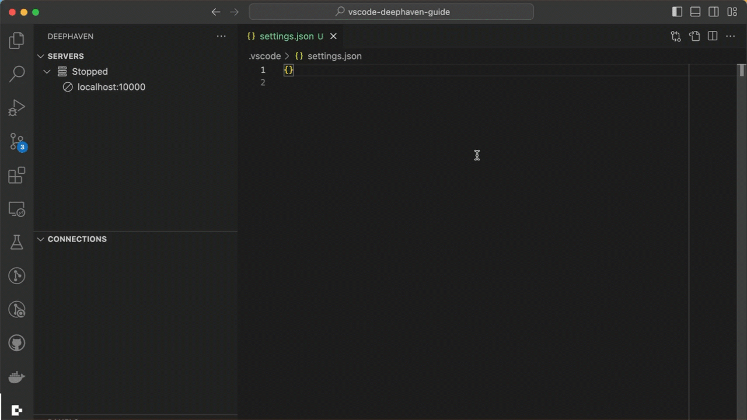
Task: Click the vscode-deephaven-guide search box
Action: click(391, 12)
